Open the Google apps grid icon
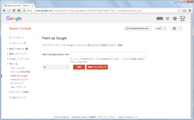Screen dimensions: 194x120 [167, 18]
